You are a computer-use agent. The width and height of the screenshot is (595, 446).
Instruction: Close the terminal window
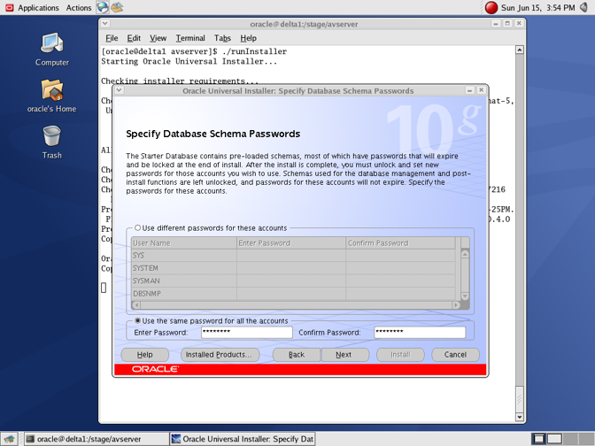click(519, 24)
